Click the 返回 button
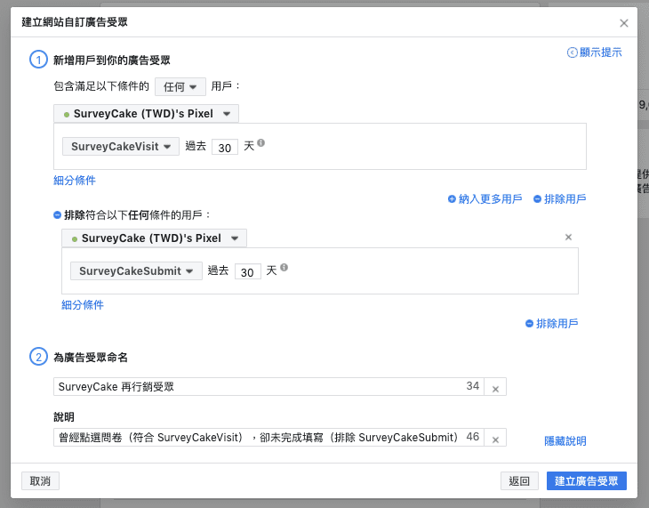The width and height of the screenshot is (649, 508). [x=519, y=480]
